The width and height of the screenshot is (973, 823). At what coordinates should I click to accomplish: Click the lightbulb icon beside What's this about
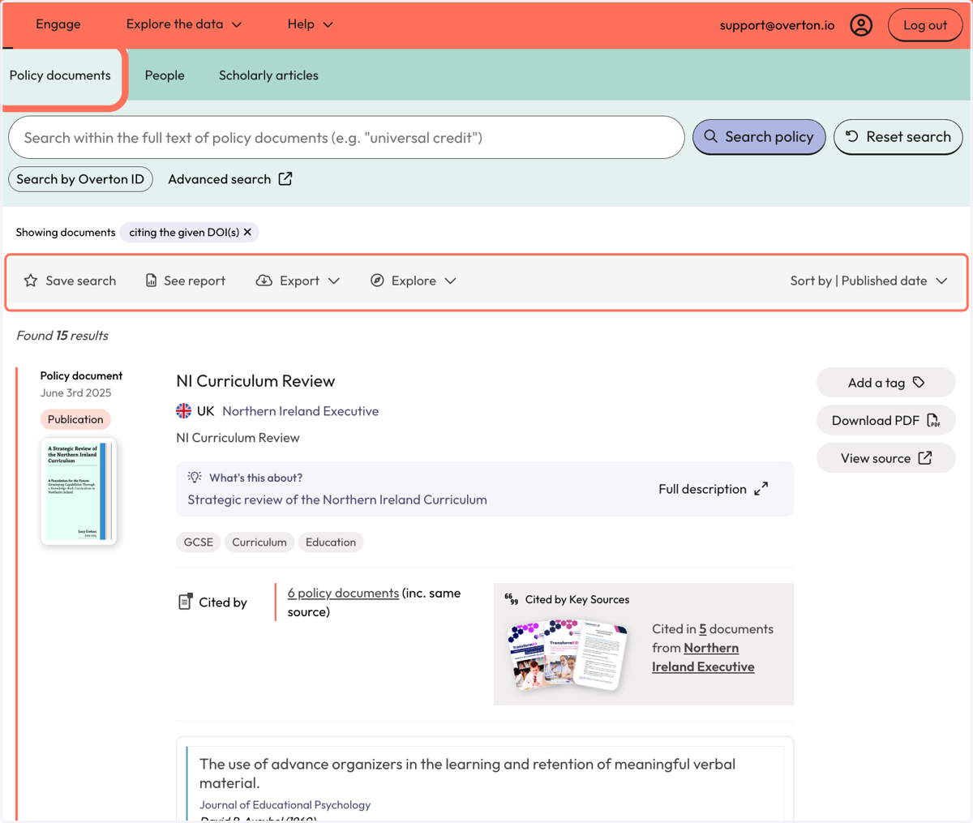(x=195, y=478)
